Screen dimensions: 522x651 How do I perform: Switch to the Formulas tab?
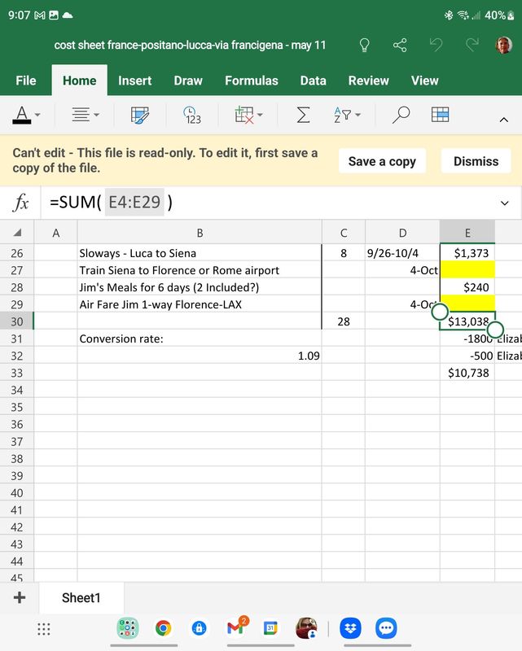click(x=252, y=81)
